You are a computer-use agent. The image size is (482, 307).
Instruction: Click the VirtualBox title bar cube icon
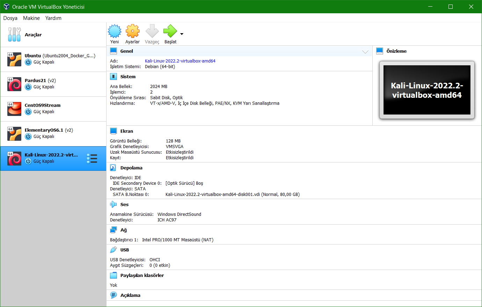tap(6, 7)
